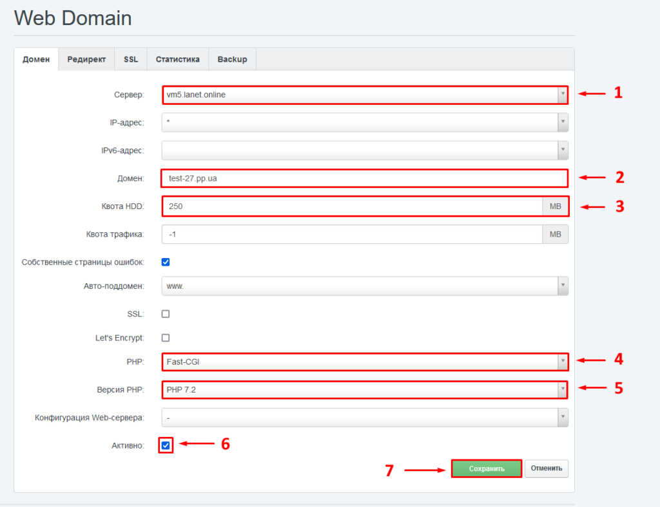Image resolution: width=660 pixels, height=507 pixels.
Task: Select the Домен tab
Action: coord(36,59)
